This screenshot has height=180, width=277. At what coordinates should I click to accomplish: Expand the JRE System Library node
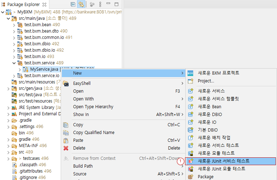click(8, 108)
